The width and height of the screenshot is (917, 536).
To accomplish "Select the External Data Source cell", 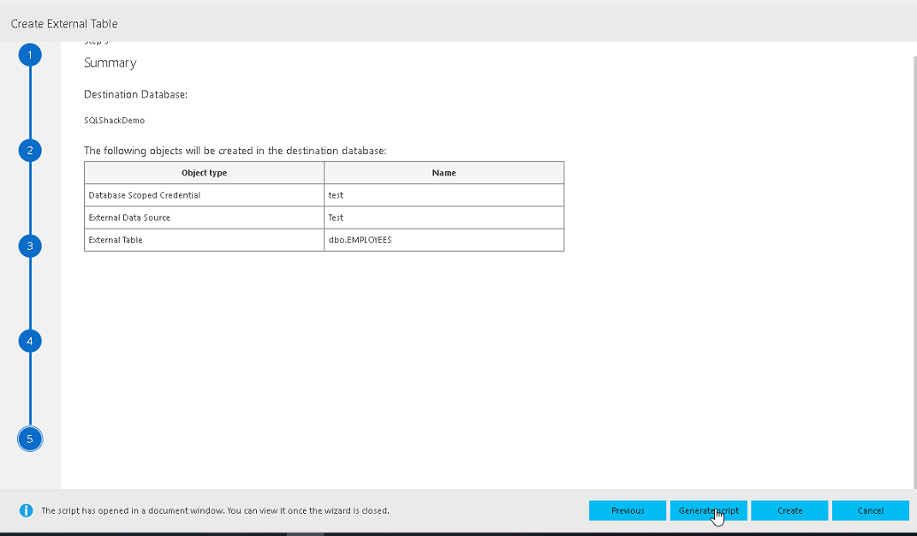I will (x=204, y=217).
